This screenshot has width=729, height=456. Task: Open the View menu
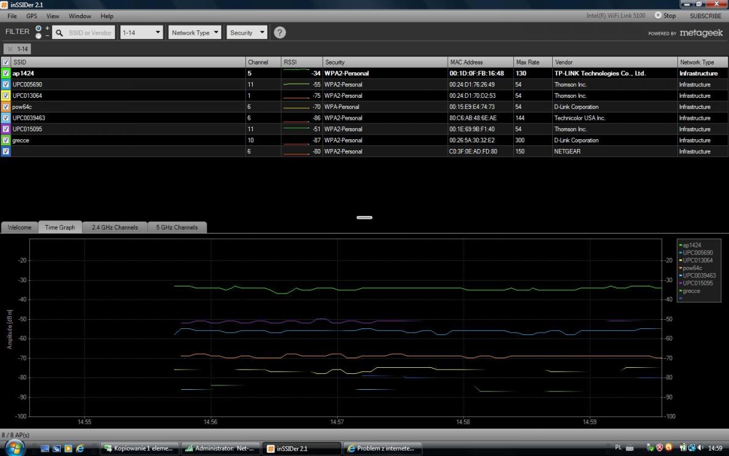pos(53,16)
